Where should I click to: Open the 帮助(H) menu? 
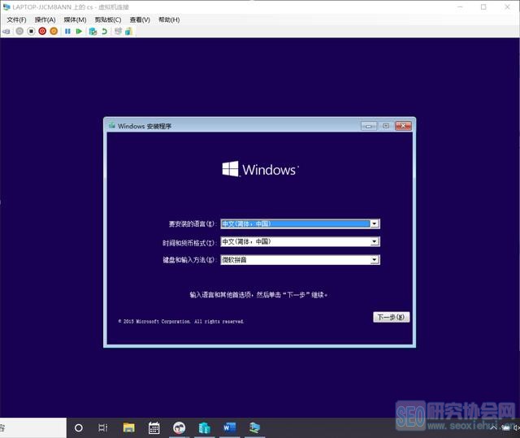click(x=169, y=20)
